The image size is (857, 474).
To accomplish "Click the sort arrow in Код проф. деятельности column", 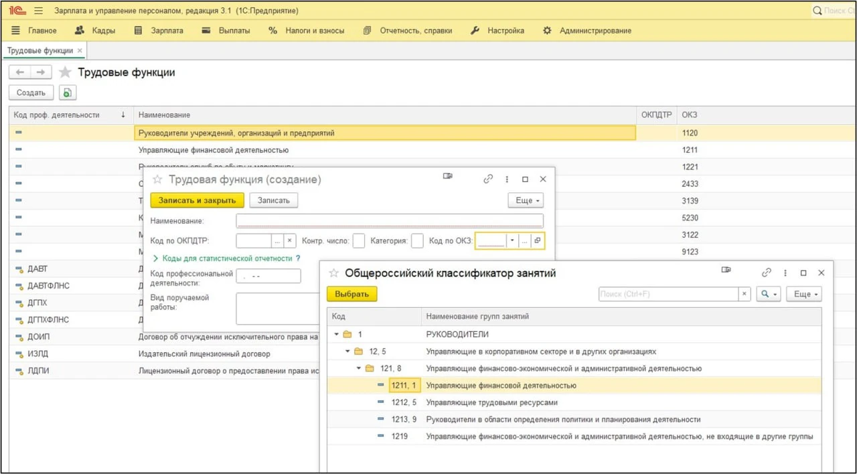I will click(123, 115).
